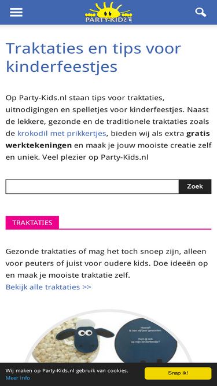Select the pink TRAKTATIES section tab
217x386 pixels.
tap(32, 223)
